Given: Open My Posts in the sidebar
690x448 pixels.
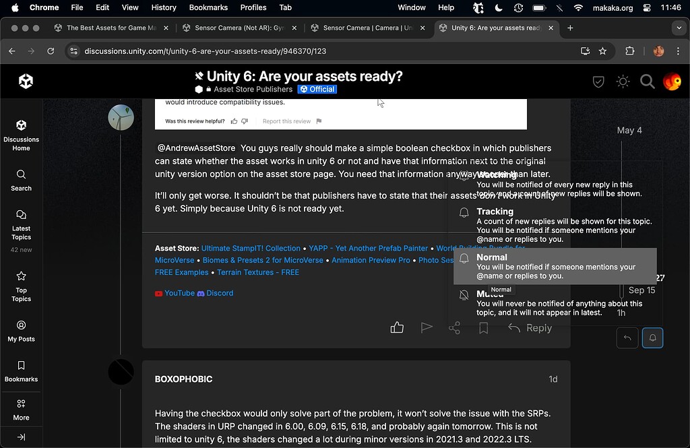Looking at the screenshot, I should coord(21,331).
